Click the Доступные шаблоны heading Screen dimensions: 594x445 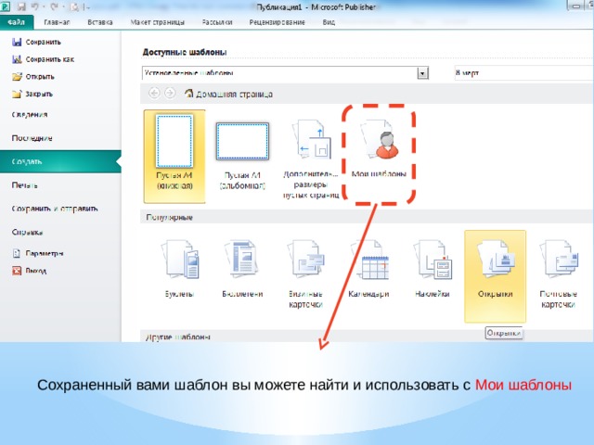(x=185, y=52)
